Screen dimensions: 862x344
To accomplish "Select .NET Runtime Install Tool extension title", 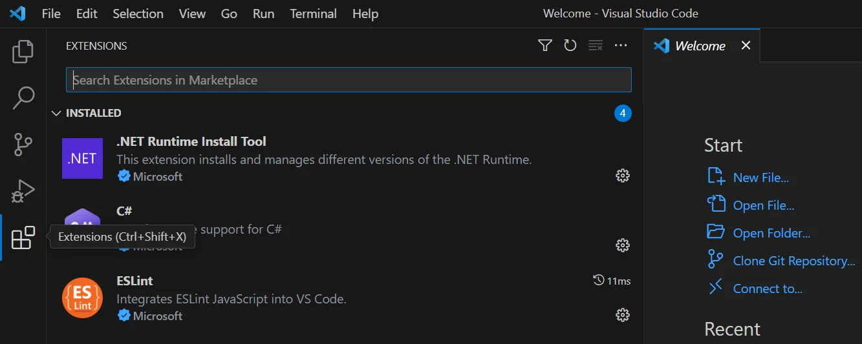I will click(191, 141).
